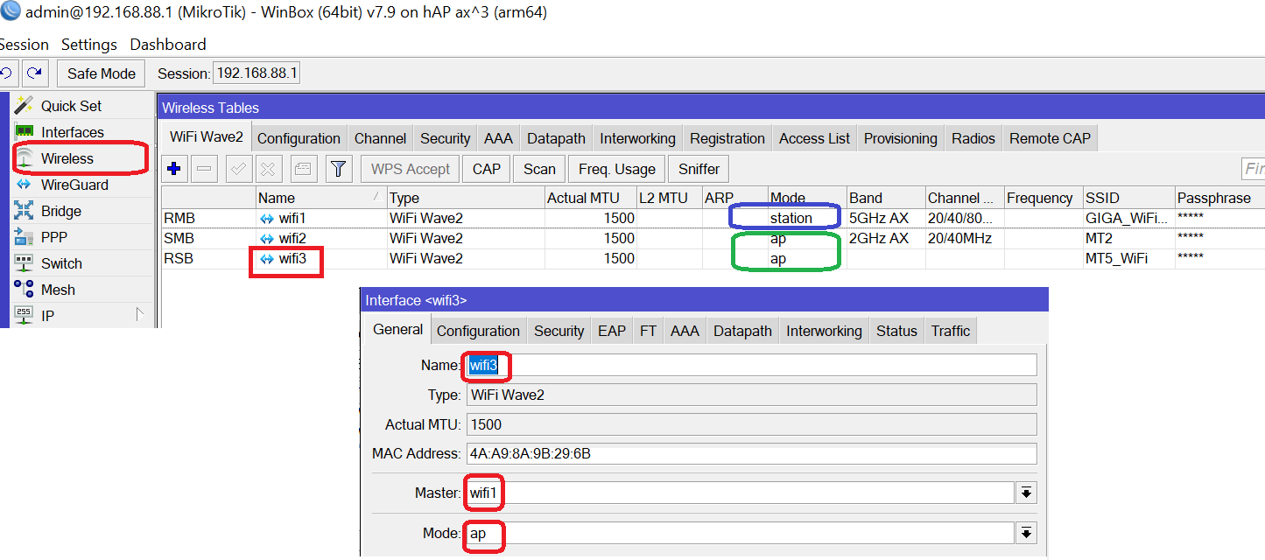Image resolution: width=1265 pixels, height=560 pixels.
Task: Open the Master dropdown arrow
Action: (1025, 493)
